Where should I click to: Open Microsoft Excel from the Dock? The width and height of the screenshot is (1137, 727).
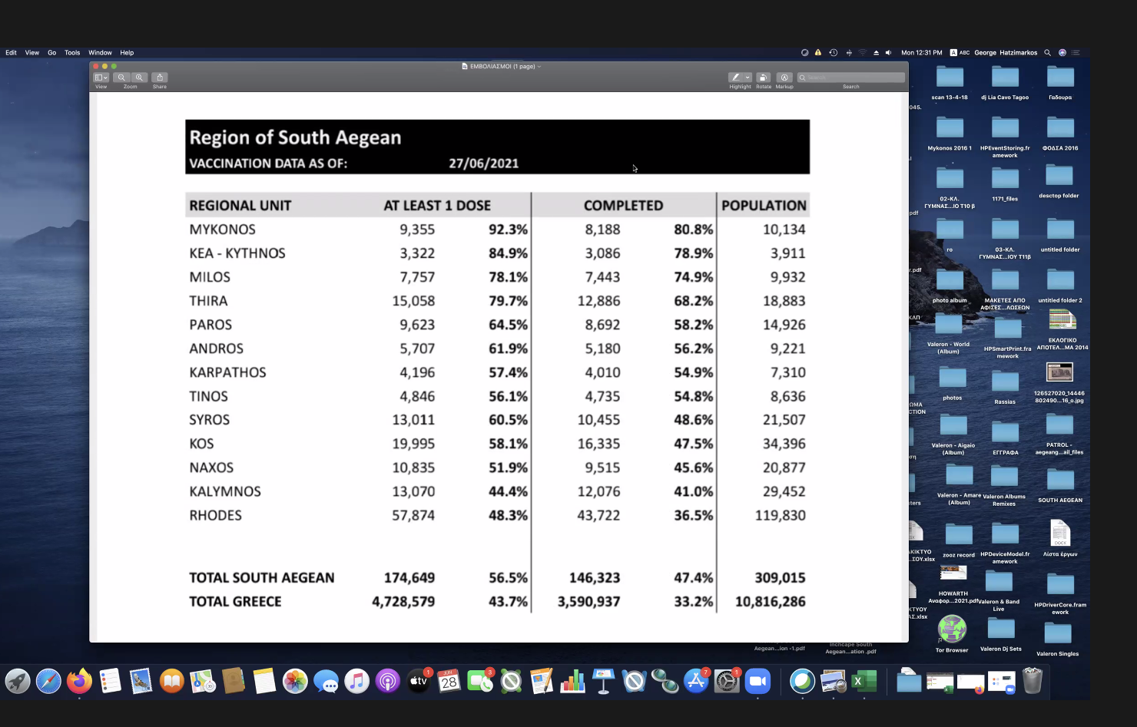[864, 681]
